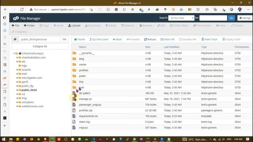Click Unselect All files
Viewport: 253px width, 142px height.
coord(188,39)
